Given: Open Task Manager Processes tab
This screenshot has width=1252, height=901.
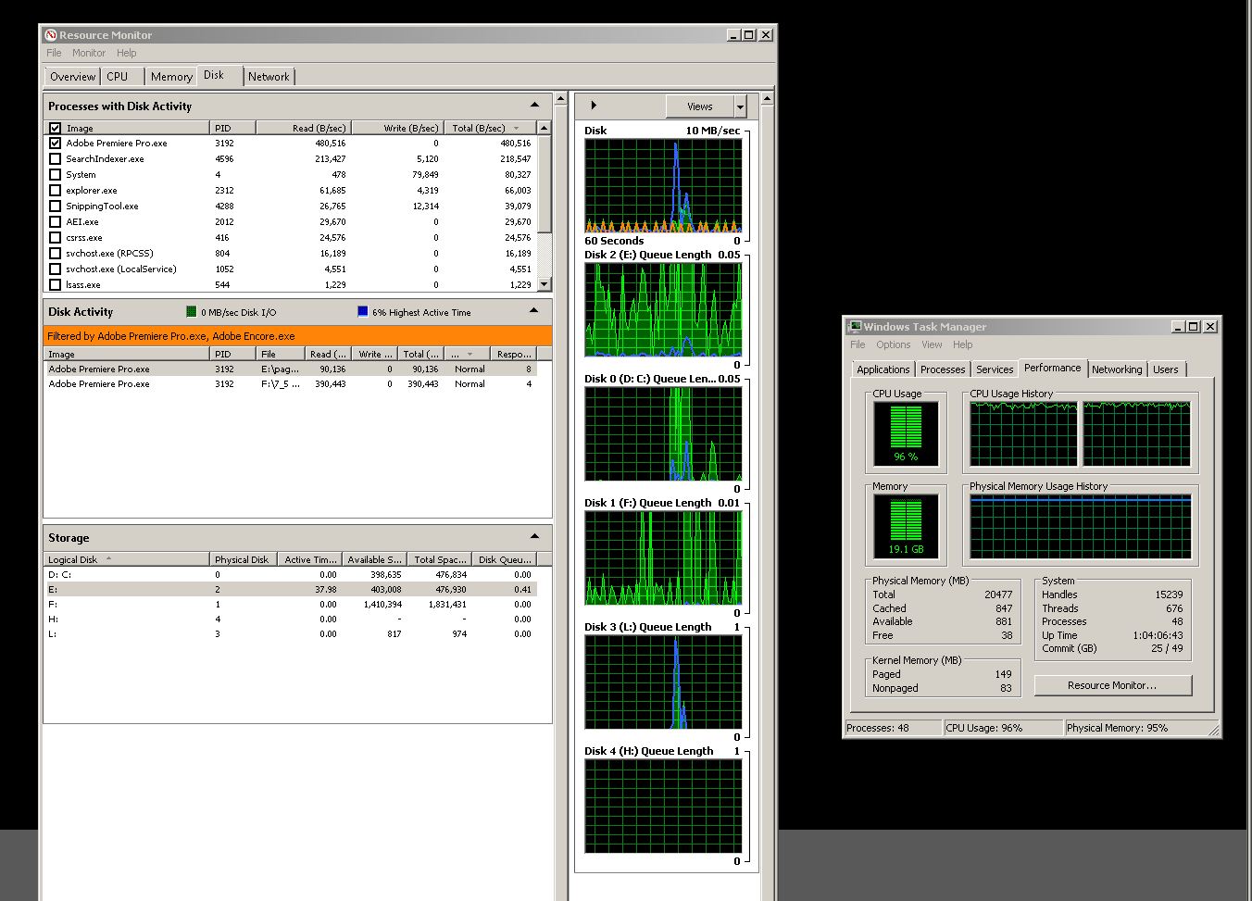Looking at the screenshot, I should click(x=943, y=369).
